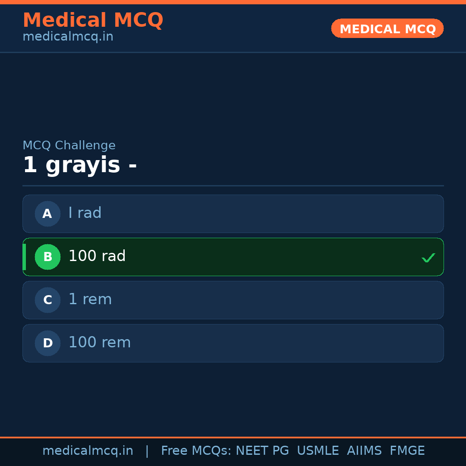Collapse the selected option B row
This screenshot has width=466, height=466.
233,257
